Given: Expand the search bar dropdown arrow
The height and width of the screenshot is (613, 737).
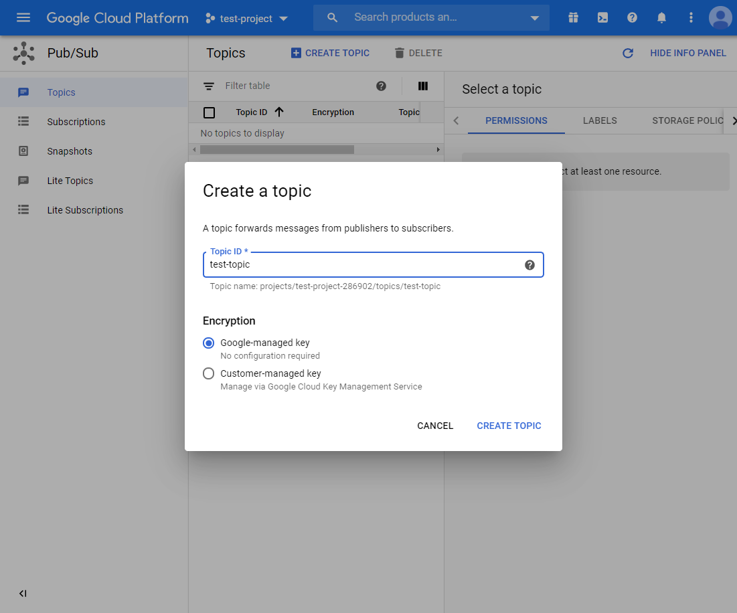Looking at the screenshot, I should point(534,18).
